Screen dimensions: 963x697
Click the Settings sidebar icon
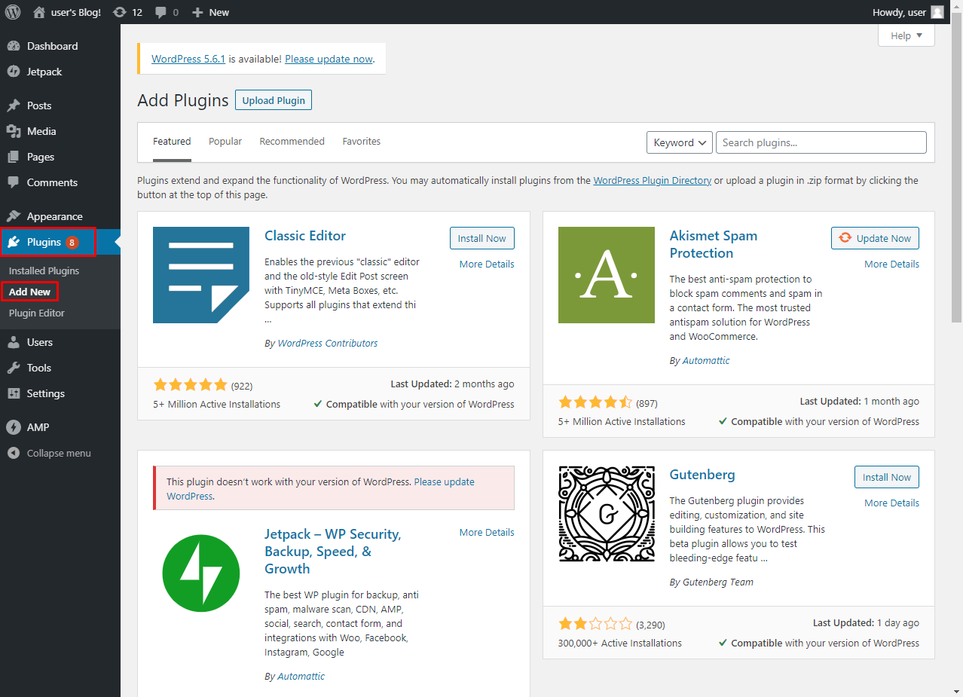pos(14,393)
